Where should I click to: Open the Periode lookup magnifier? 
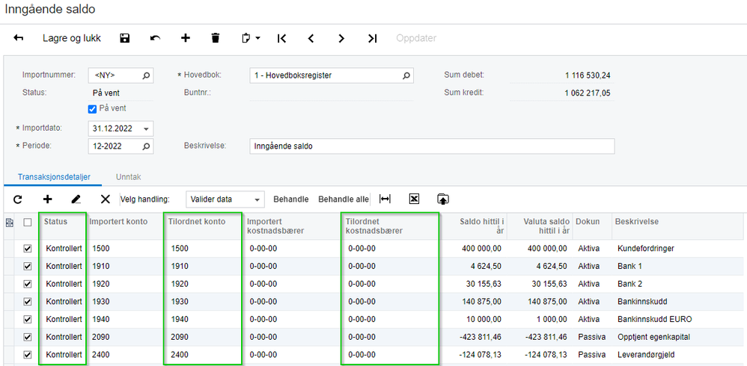tap(146, 146)
